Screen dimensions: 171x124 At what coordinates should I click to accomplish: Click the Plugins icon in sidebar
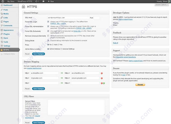click(2, 34)
